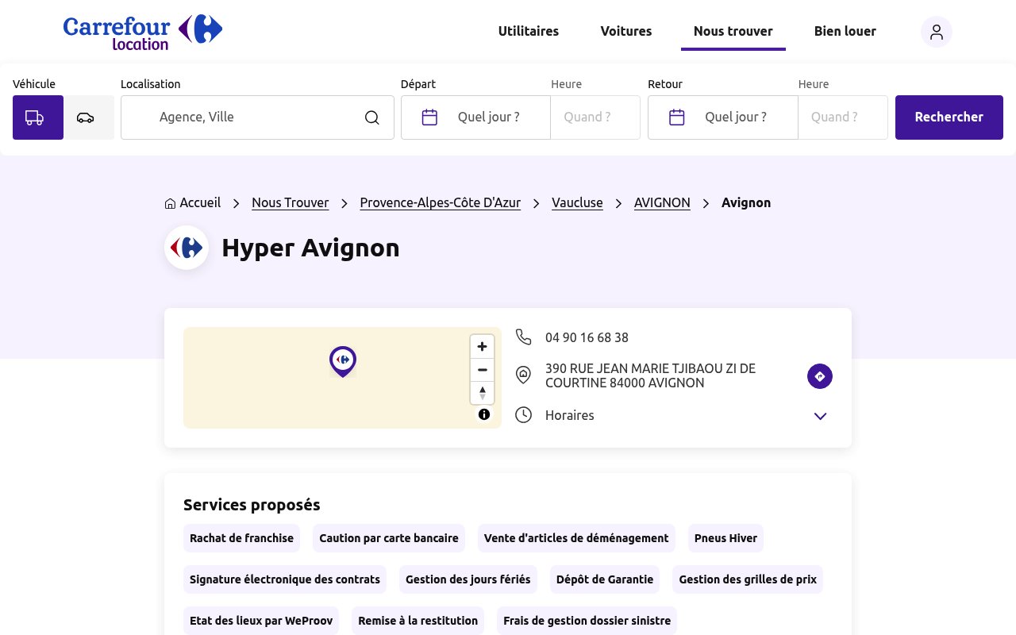Viewport: 1016px width, 635px height.
Task: Click Frais de gestion dossier sinistre tag
Action: (587, 621)
